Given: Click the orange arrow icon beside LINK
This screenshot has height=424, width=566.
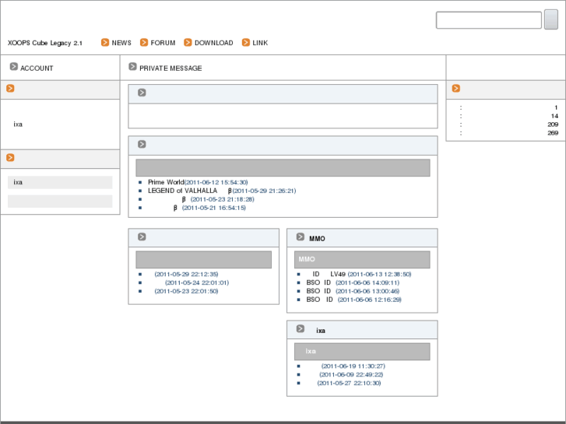Looking at the screenshot, I should click(x=246, y=43).
